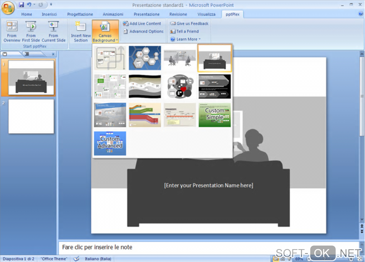Redo using the quick access toolbar arrow
Image resolution: width=365 pixels, height=262 pixels.
tap(41, 4)
